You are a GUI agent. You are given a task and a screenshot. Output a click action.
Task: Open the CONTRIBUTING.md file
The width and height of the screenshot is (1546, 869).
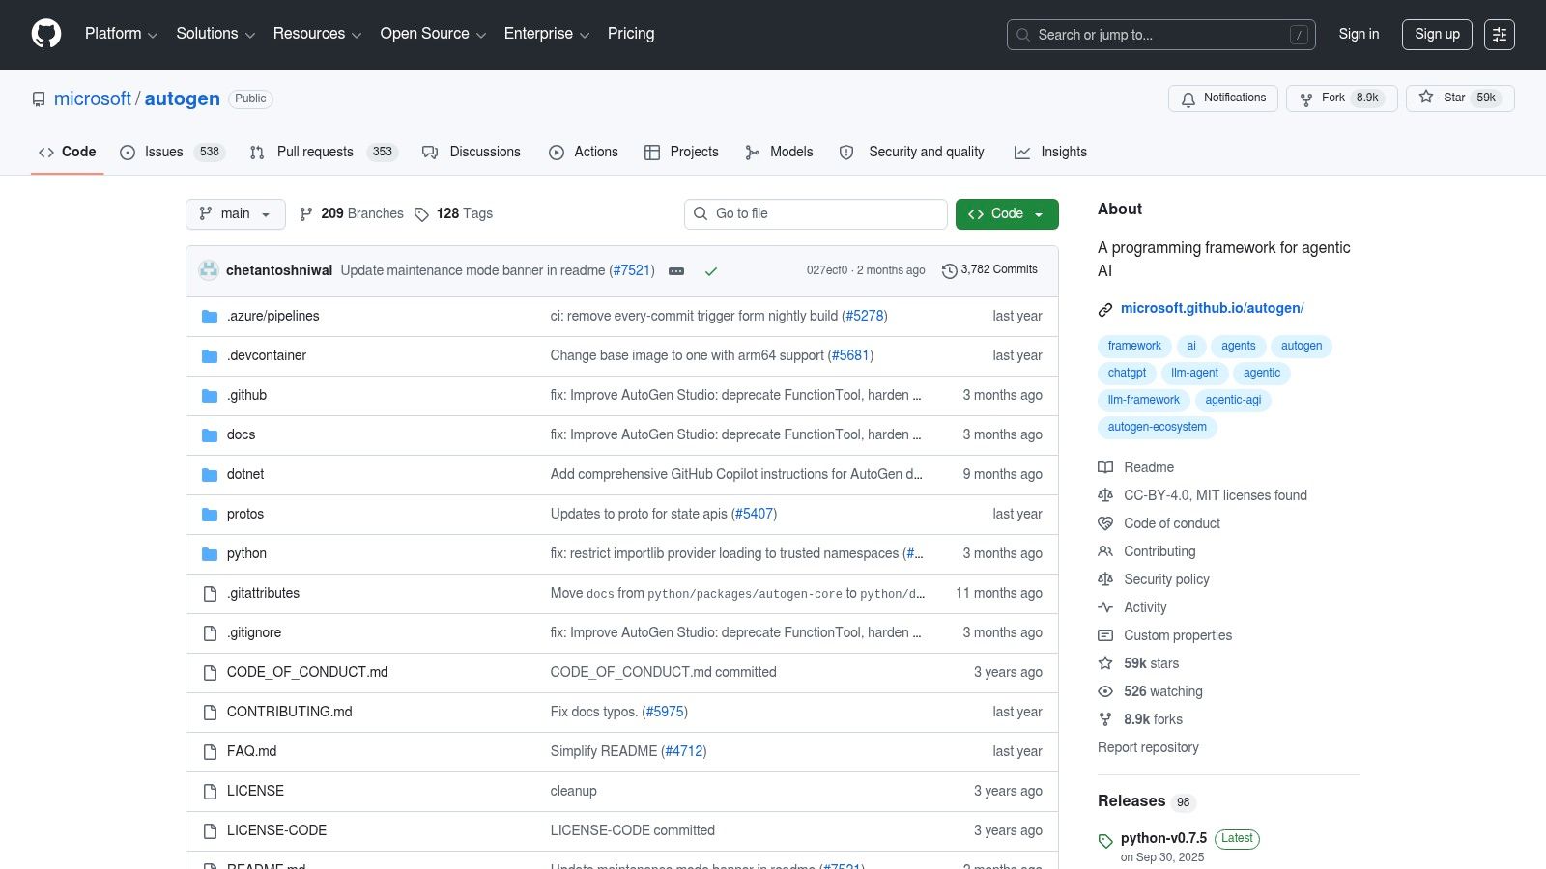pos(290,713)
